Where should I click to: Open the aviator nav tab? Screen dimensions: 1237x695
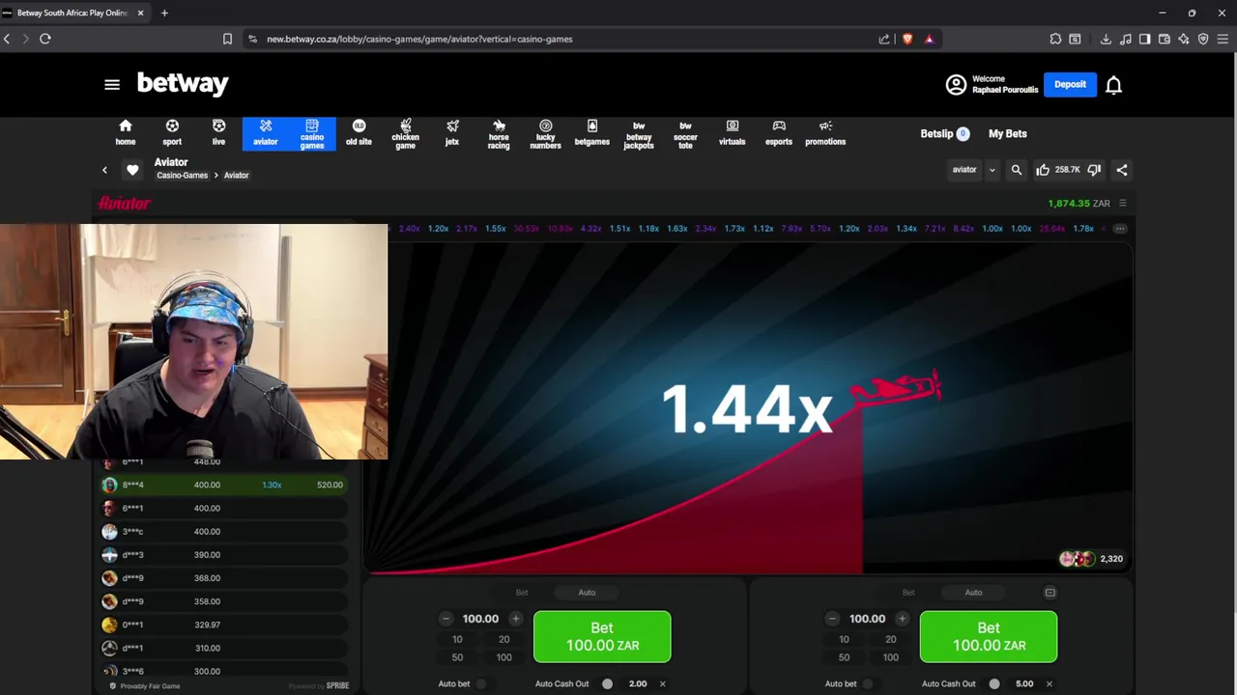click(x=266, y=133)
